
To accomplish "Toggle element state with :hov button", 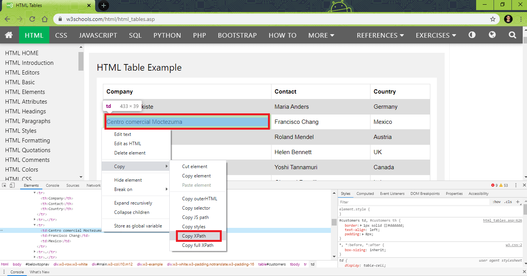I will click(x=497, y=201).
